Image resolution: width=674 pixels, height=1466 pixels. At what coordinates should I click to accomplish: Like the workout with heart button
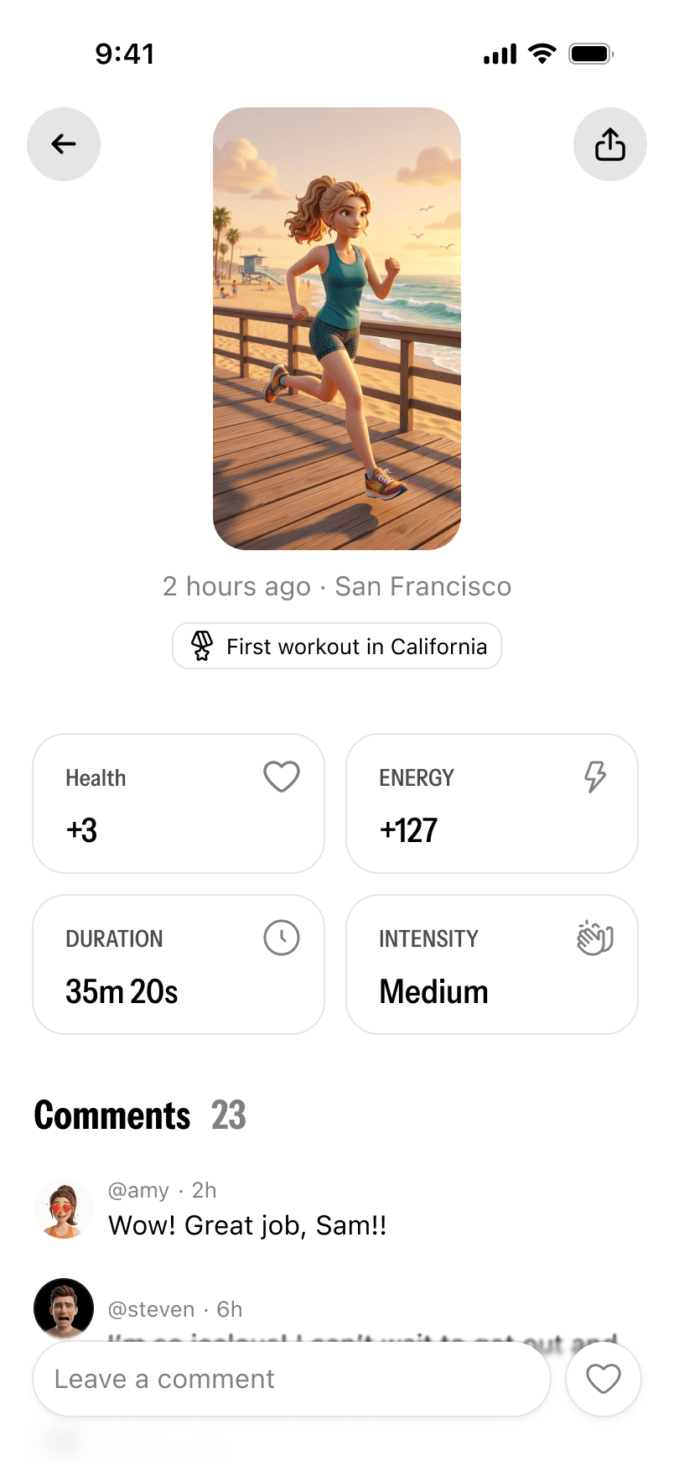pyautogui.click(x=604, y=1379)
